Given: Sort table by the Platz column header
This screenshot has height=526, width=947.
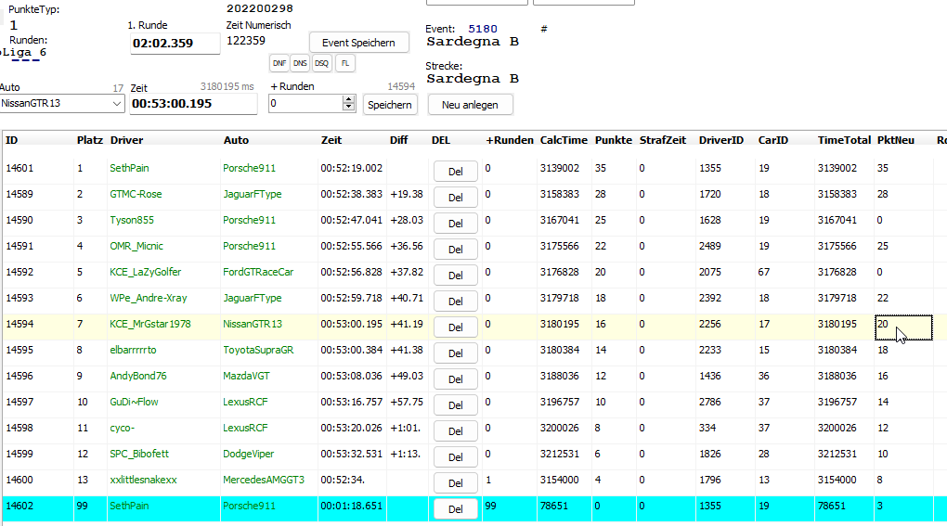Looking at the screenshot, I should (x=90, y=140).
